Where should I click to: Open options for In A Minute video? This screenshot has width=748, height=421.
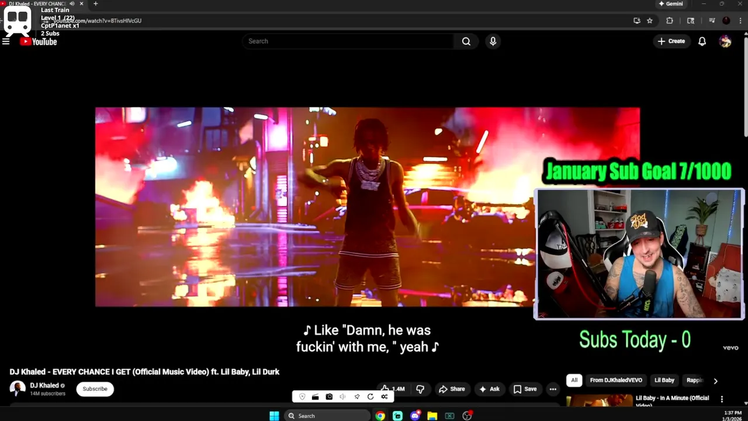(722, 399)
